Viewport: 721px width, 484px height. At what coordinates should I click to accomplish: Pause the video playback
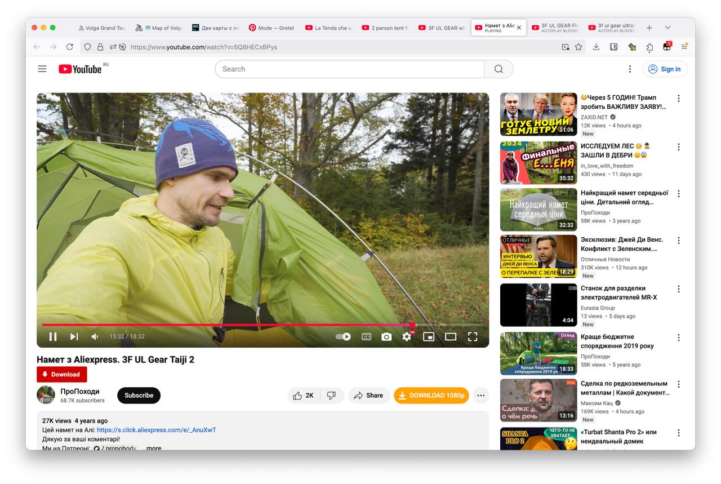click(x=52, y=336)
